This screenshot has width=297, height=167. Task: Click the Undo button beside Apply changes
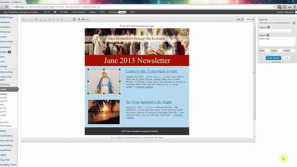[286, 58]
